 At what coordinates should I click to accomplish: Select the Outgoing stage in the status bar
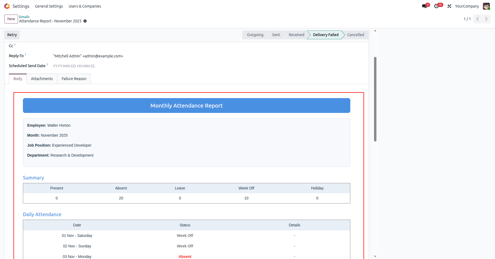point(255,35)
